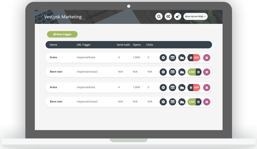Delete the last Benn test trigger
The height and width of the screenshot is (149, 257).
tap(207, 102)
